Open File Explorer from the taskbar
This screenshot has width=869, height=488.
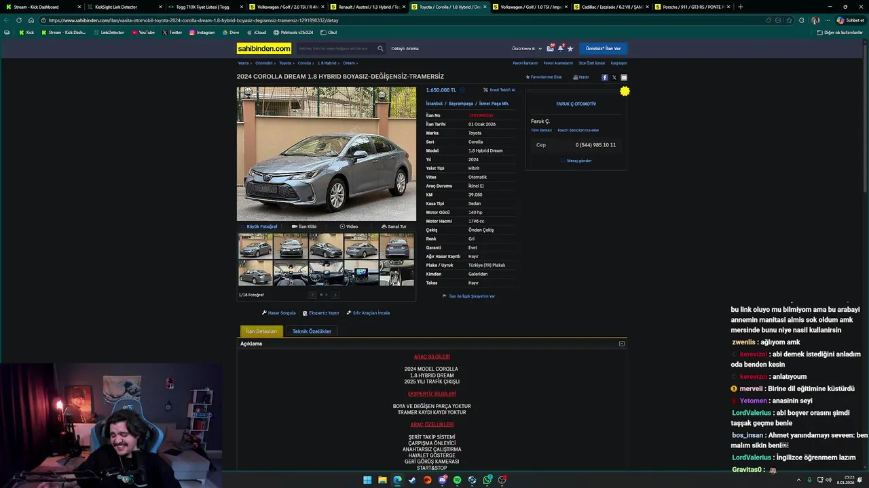point(382,480)
